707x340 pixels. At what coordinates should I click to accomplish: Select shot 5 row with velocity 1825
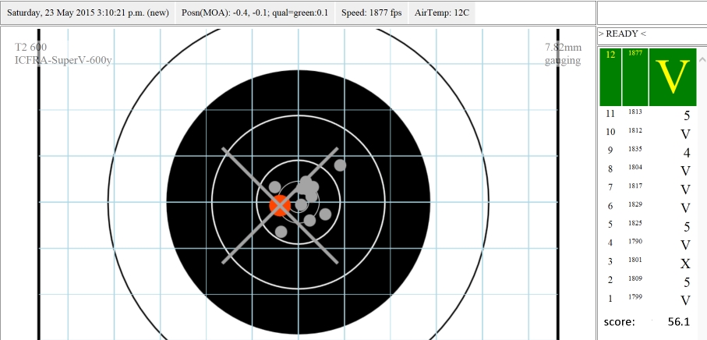[648, 226]
